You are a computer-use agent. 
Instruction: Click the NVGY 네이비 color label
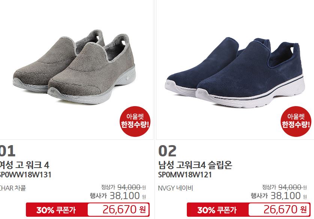[176, 188]
